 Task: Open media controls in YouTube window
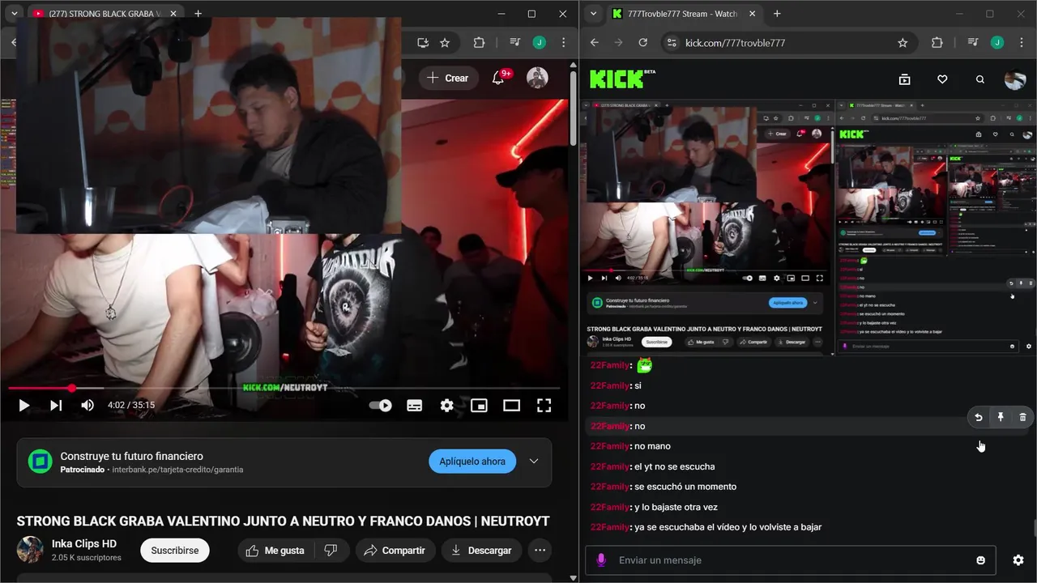(x=514, y=43)
